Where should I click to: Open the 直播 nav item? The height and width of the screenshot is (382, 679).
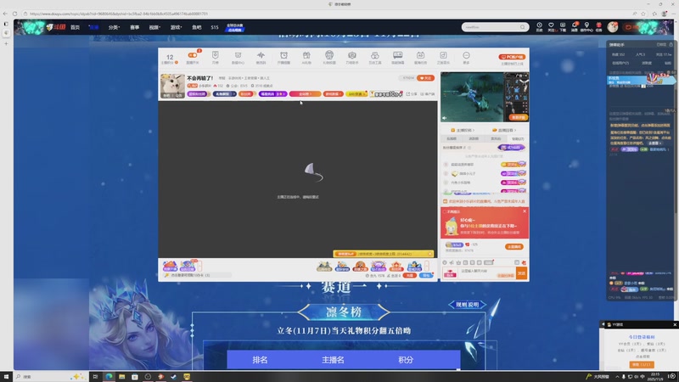(93, 27)
